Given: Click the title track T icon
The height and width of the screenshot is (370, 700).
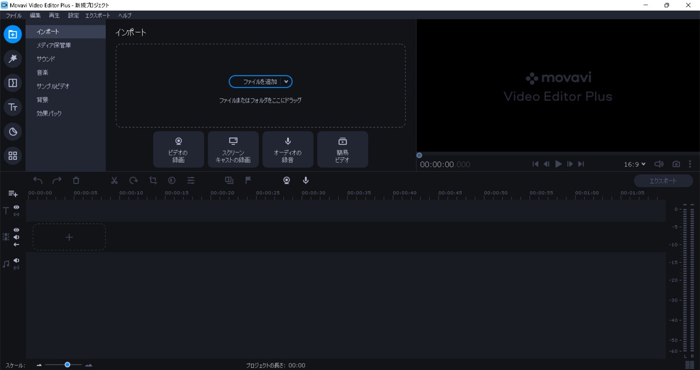Looking at the screenshot, I should pos(6,211).
